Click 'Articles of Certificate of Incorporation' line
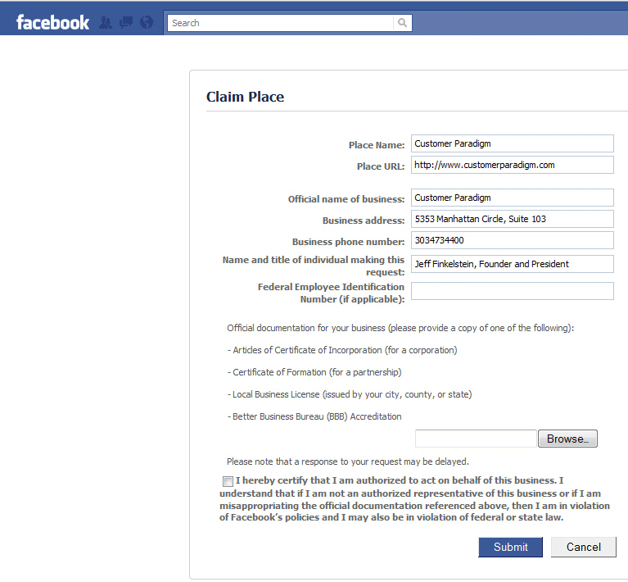The width and height of the screenshot is (628, 582). pos(342,350)
